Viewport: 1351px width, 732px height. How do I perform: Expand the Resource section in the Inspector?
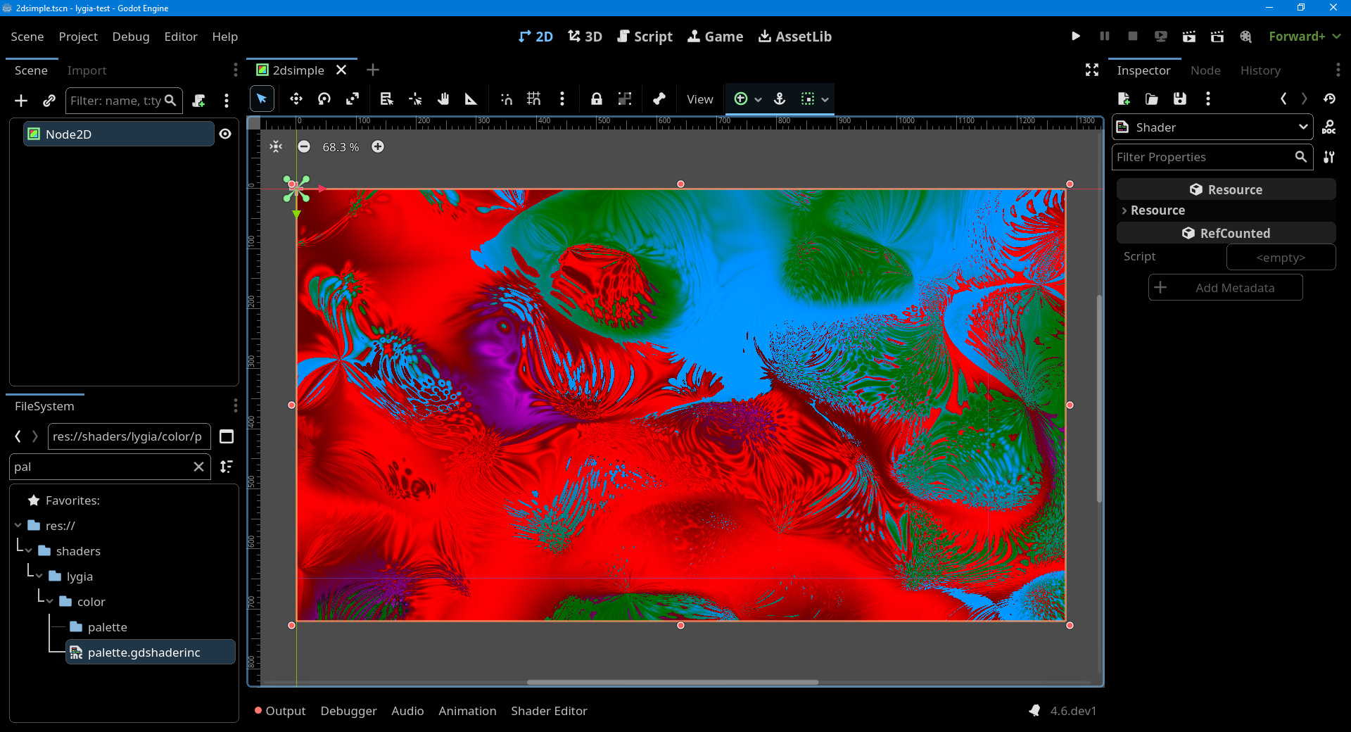tap(1157, 210)
